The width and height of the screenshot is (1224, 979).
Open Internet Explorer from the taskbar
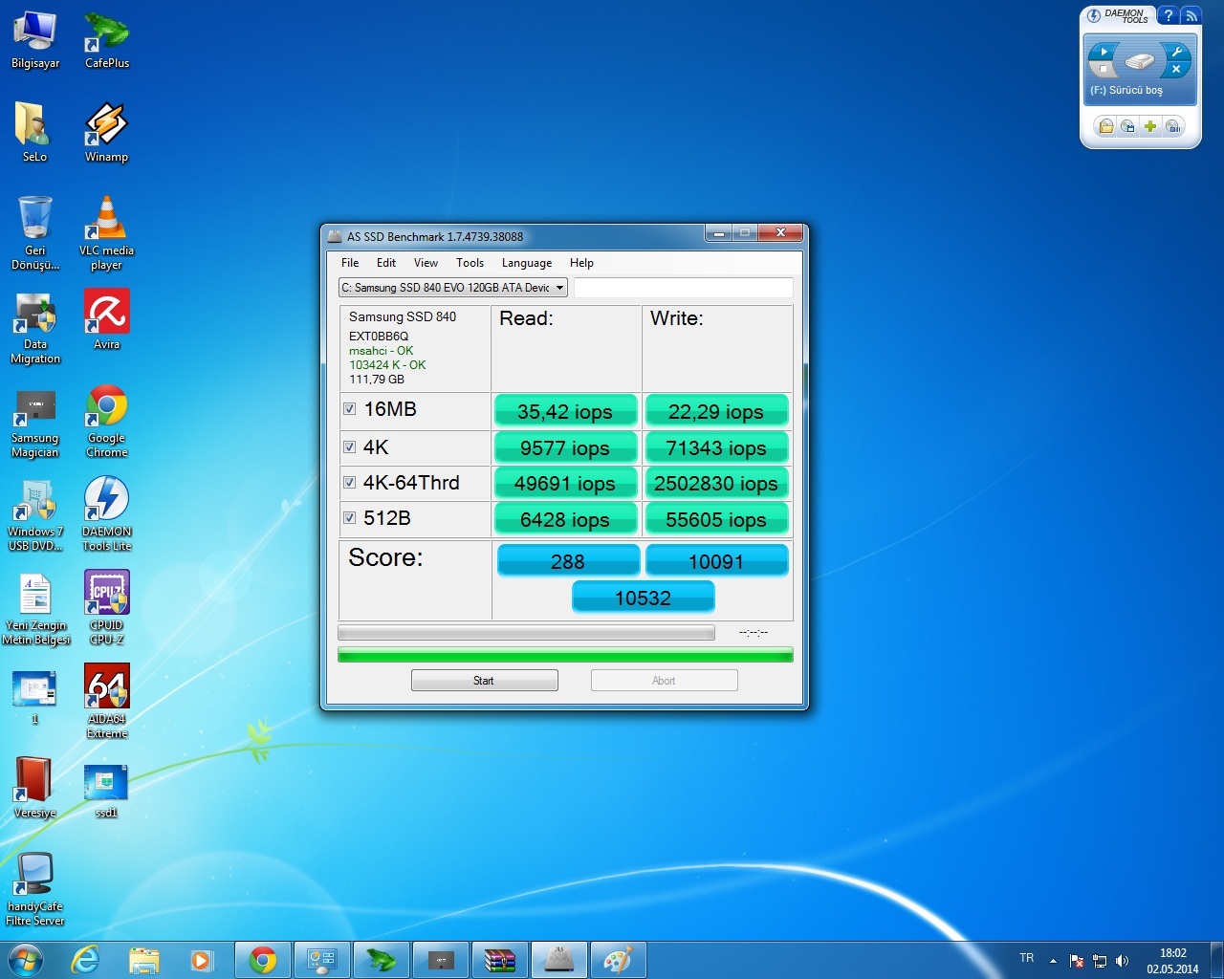86,960
